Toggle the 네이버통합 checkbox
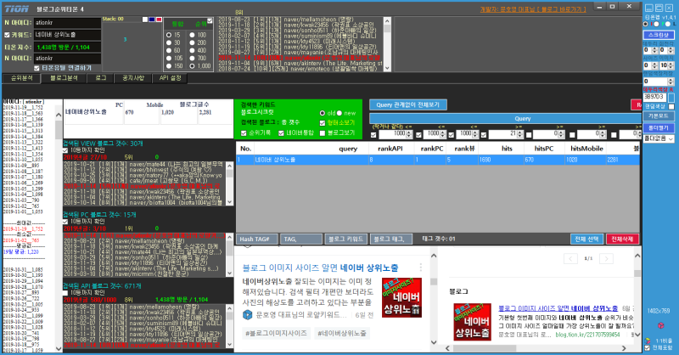This screenshot has height=355, width=679. tap(281, 133)
